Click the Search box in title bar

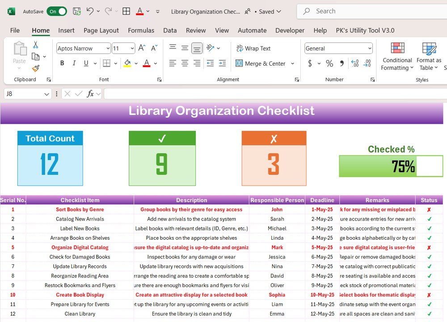[372, 12]
